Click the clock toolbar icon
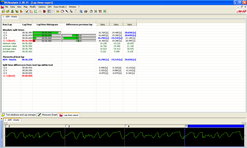Screen dimensions: 247x148 point(91,11)
